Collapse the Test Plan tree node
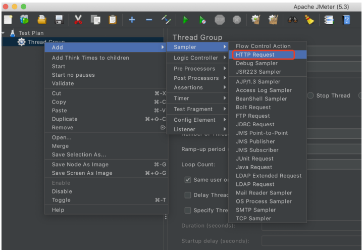 [x=3, y=33]
